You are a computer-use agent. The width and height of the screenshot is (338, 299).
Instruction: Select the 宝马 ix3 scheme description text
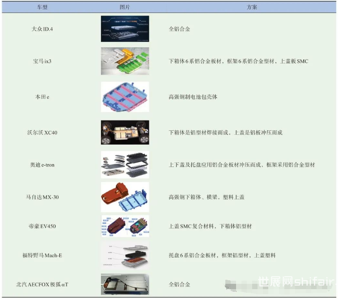238,61
